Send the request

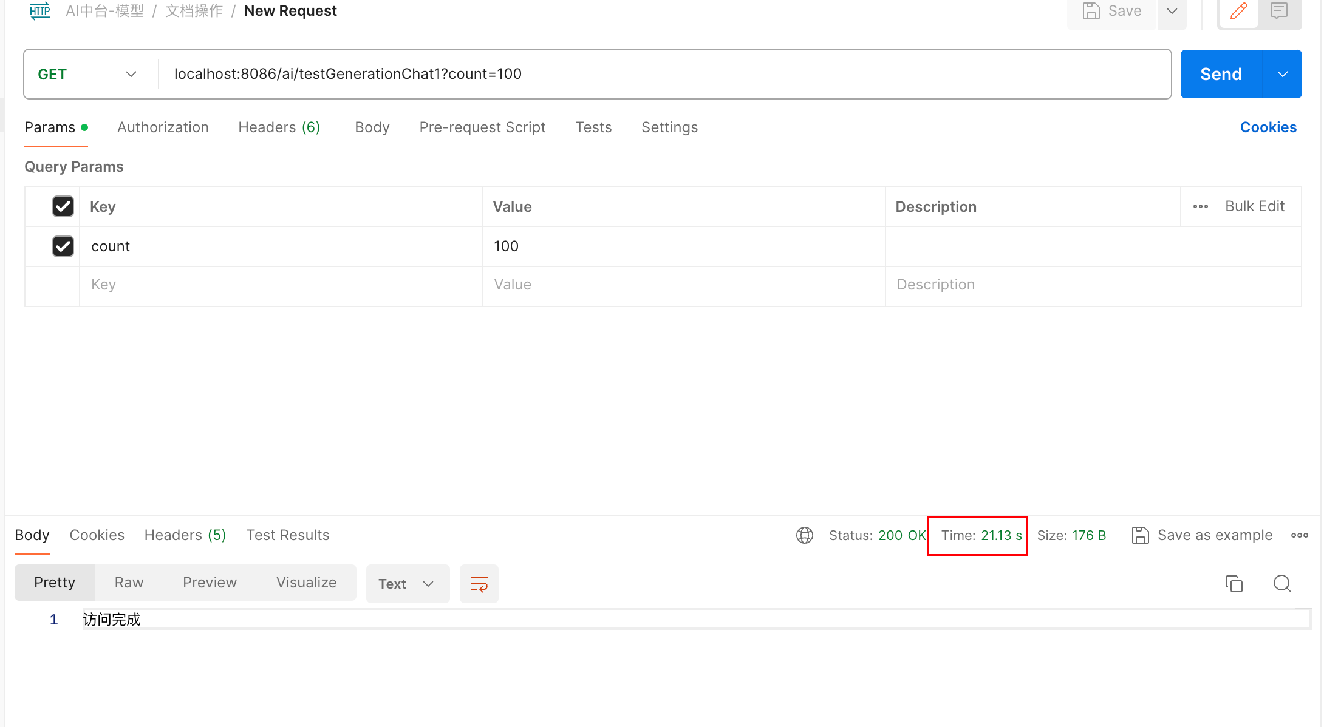1221,74
